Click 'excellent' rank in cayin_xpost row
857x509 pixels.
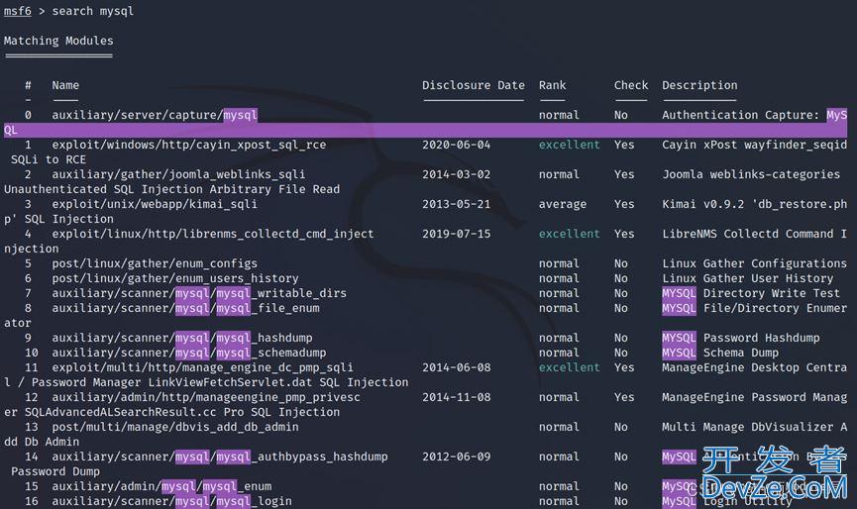tap(569, 145)
